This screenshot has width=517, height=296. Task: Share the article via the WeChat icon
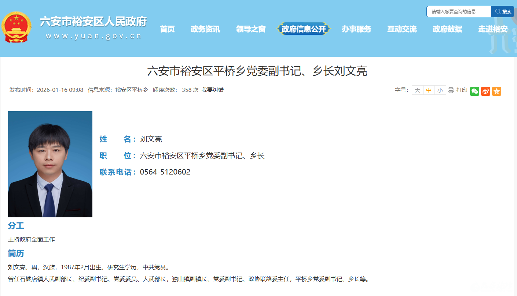click(474, 91)
